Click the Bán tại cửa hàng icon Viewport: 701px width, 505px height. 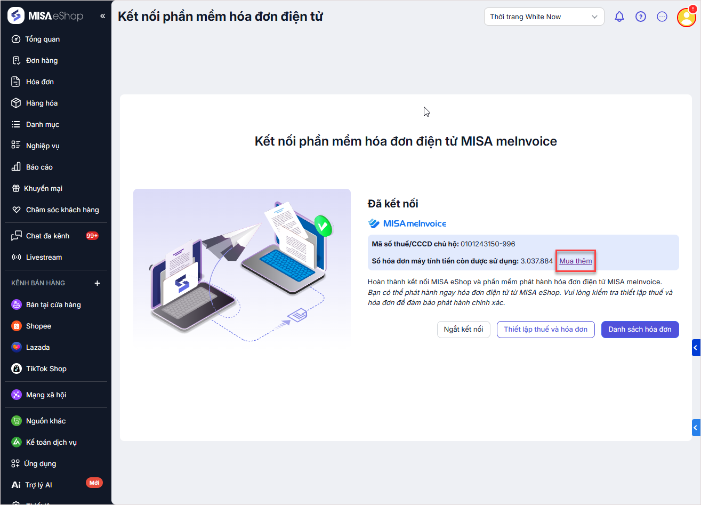pos(17,304)
